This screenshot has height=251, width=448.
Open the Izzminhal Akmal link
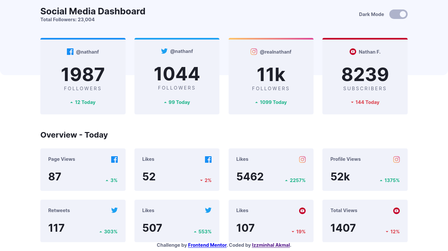(271, 245)
